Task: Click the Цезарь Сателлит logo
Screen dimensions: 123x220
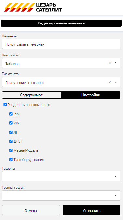Action: pos(33,7)
